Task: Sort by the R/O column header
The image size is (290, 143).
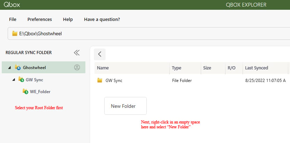Action: 234,68
